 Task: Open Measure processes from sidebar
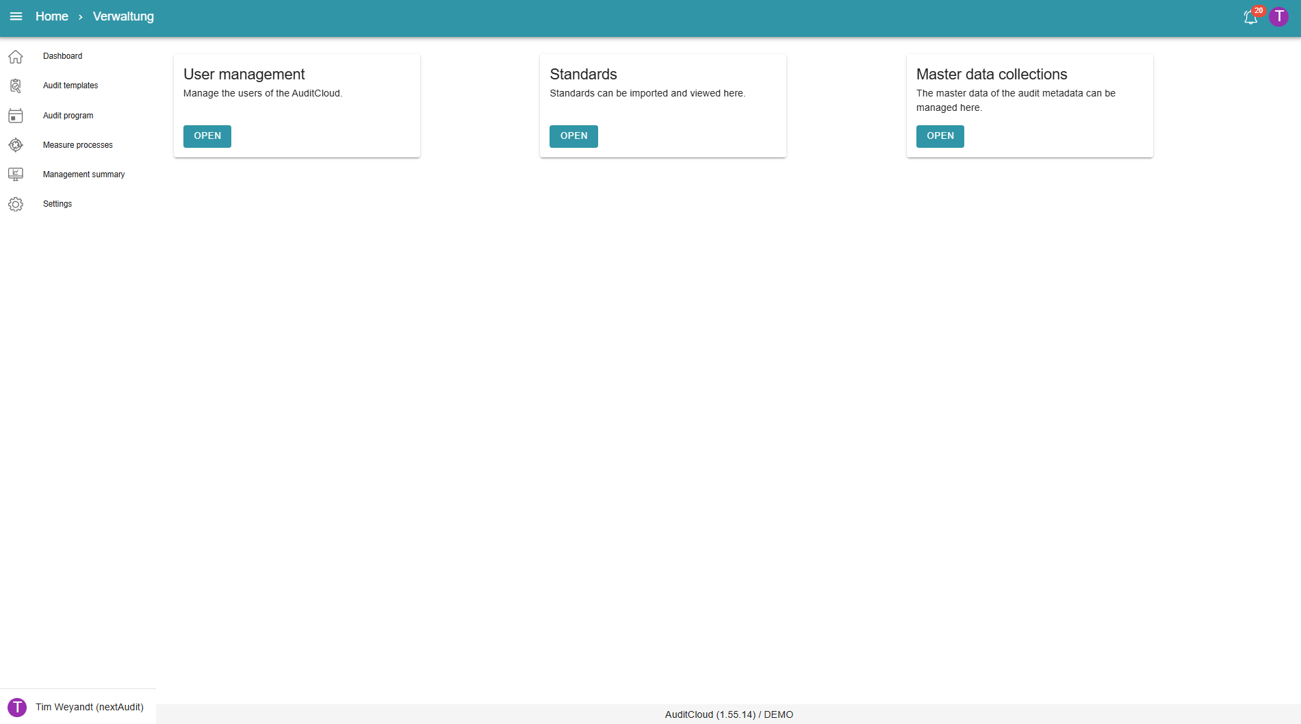pos(78,145)
